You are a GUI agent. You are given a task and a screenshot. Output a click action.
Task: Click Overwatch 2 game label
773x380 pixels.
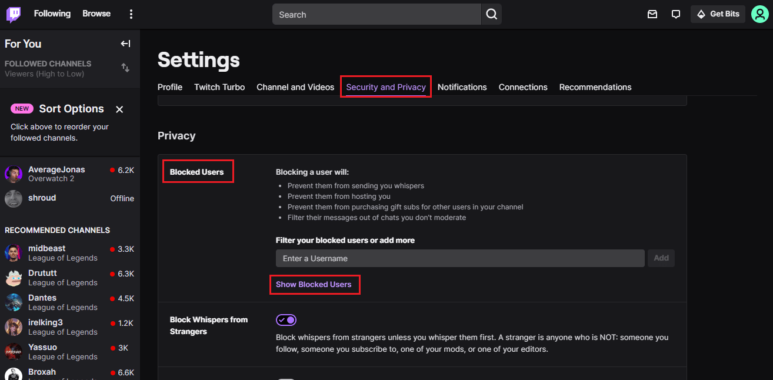click(51, 179)
